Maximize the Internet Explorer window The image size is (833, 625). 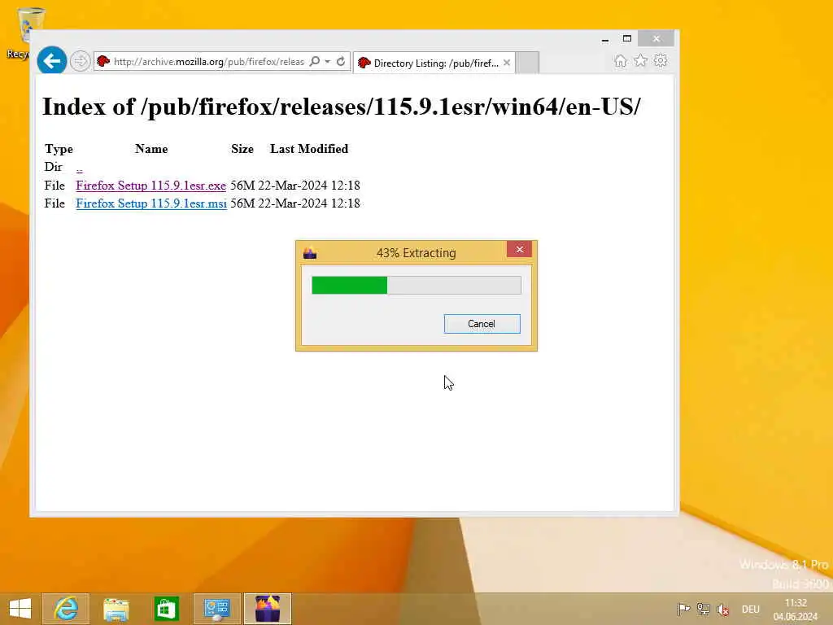click(627, 39)
